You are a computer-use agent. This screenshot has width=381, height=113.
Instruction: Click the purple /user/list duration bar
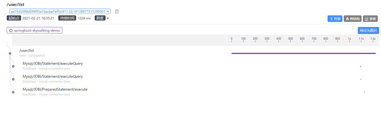303,53
